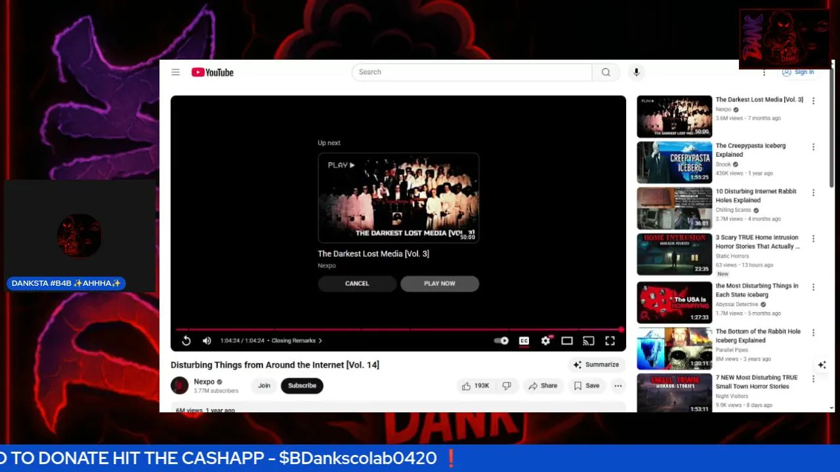Open The Darkest Lost Media sidebar thumbnail
This screenshot has height=472, width=840.
tap(674, 117)
